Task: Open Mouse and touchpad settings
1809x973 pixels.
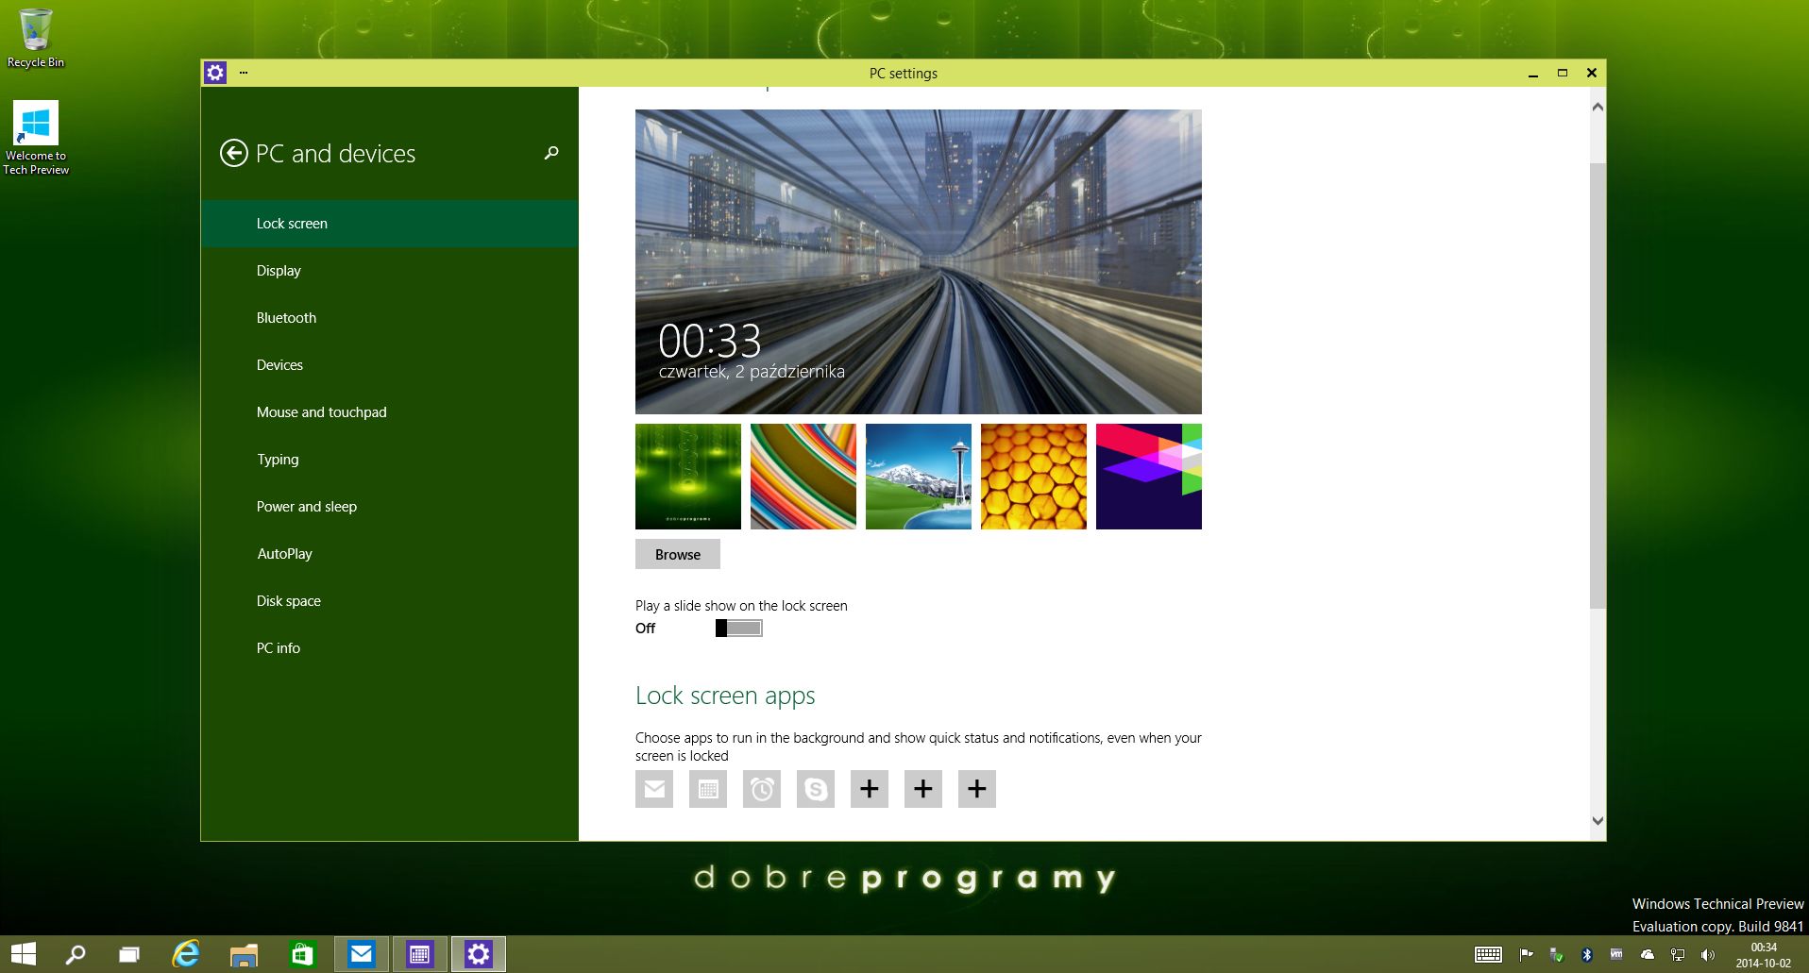Action: pyautogui.click(x=389, y=412)
